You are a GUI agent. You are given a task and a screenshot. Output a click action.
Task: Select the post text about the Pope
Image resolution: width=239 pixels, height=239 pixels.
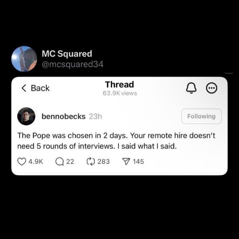(x=116, y=141)
